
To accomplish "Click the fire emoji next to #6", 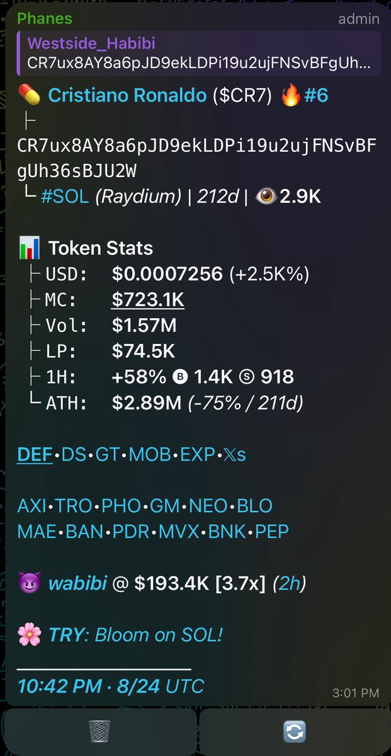I will 290,96.
